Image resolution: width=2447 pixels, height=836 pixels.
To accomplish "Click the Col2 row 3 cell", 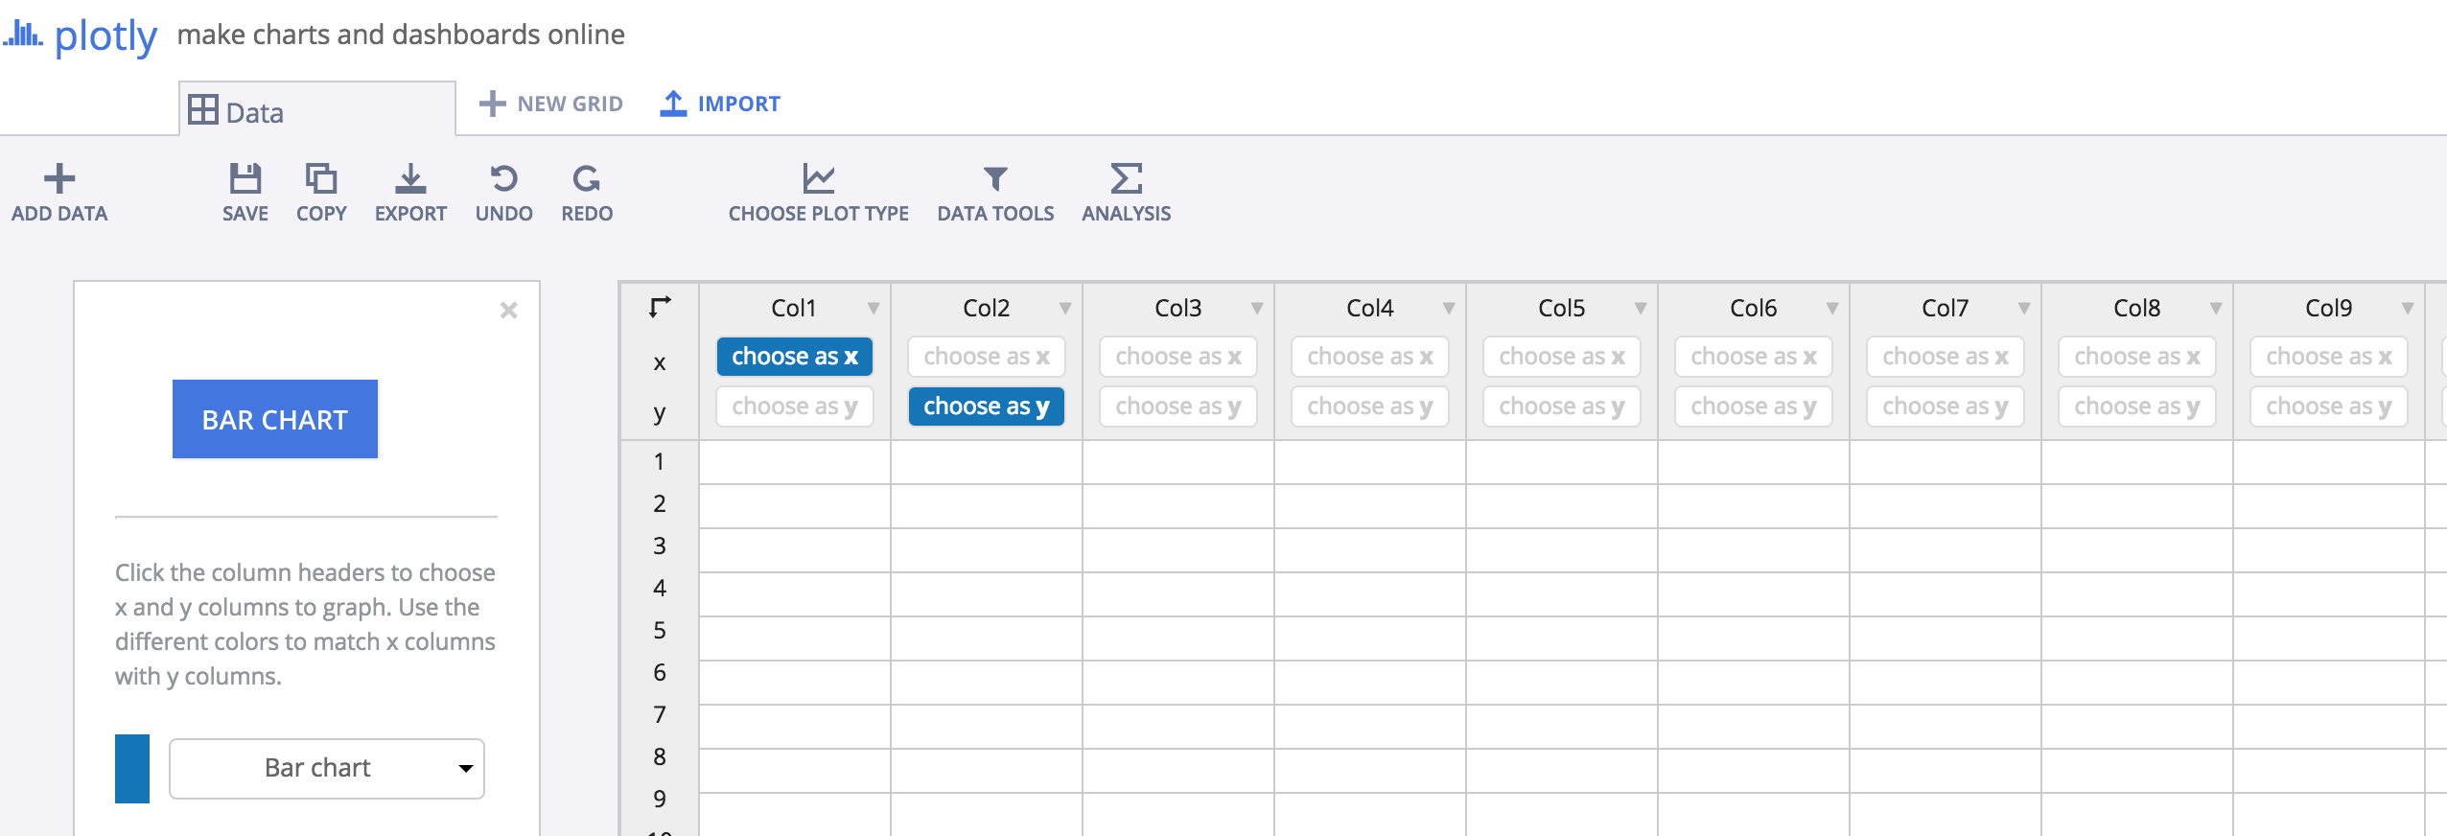I will [987, 550].
